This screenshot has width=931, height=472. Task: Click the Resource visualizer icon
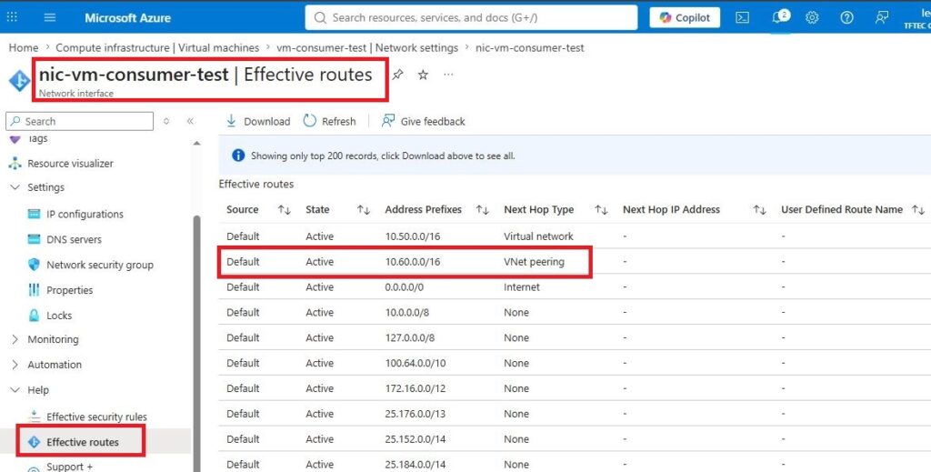click(x=15, y=164)
